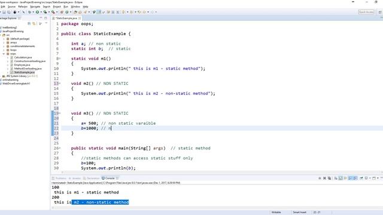This screenshot has width=383, height=215.
Task: Click the New Java Package icon
Action: [x=62, y=12]
